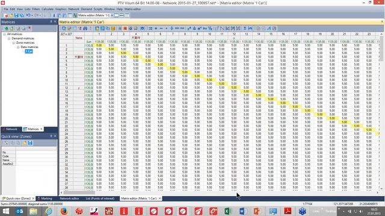Click the horizontal scrollbar thumb of the matrix
This screenshot has width=385, height=216.
(x=79, y=193)
